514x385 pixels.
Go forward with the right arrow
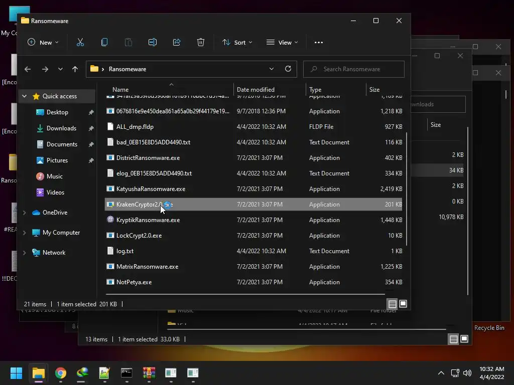point(45,69)
